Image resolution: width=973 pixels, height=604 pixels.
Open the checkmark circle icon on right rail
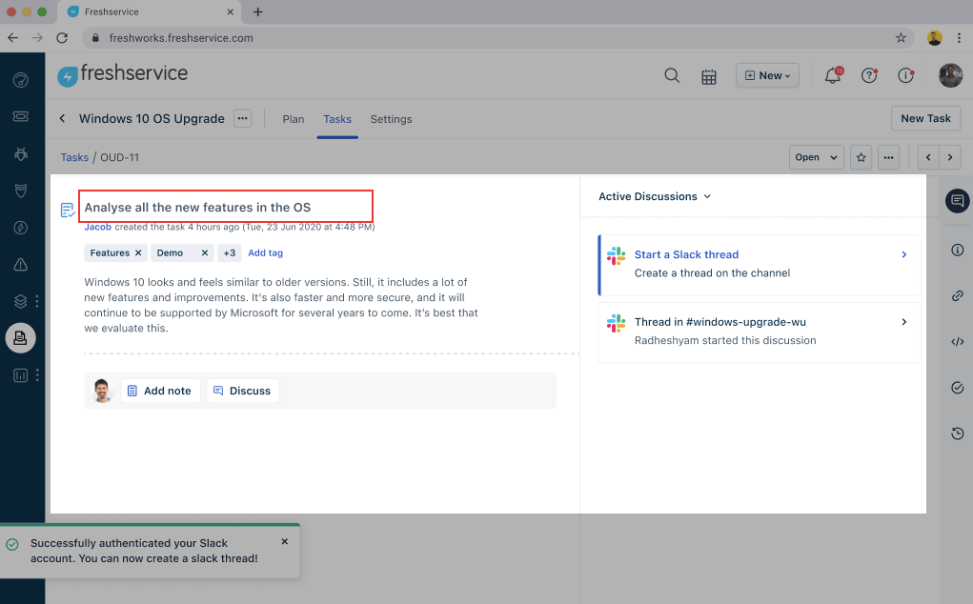958,388
